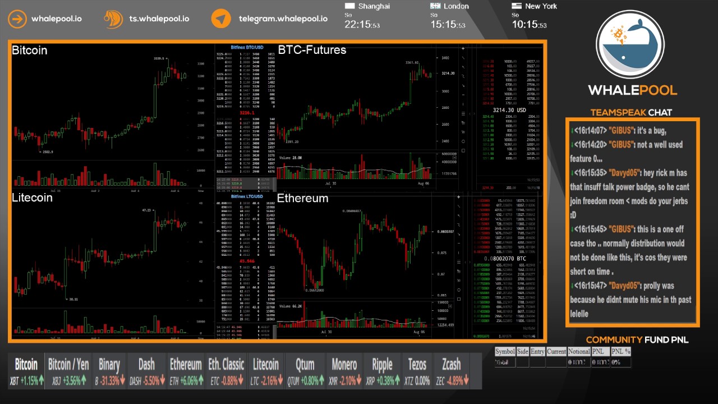718x404 pixels.
Task: Select the Zcash ZEC ticker tile
Action: pos(451,371)
